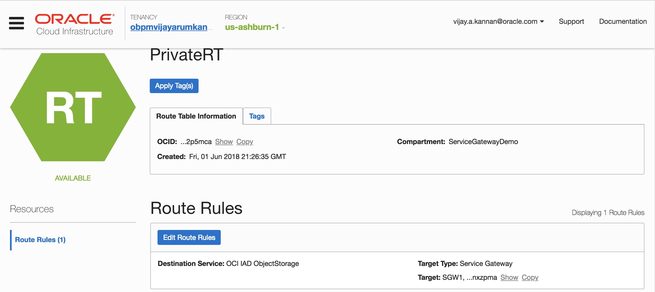
Task: Open the Documentation link
Action: coord(623,21)
